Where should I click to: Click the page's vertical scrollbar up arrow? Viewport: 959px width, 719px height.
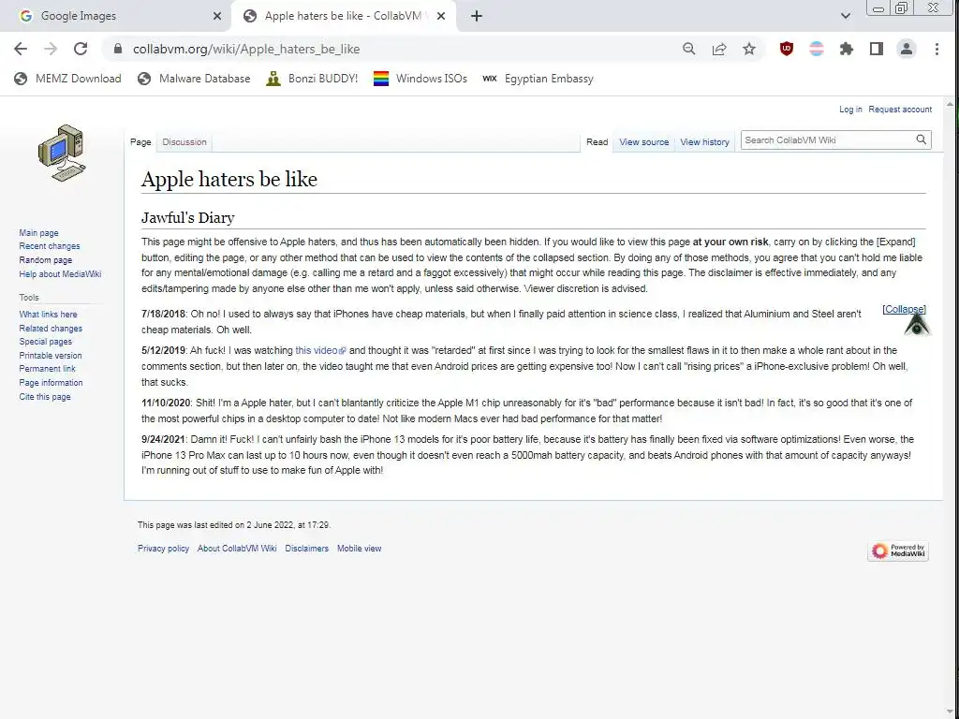point(950,104)
